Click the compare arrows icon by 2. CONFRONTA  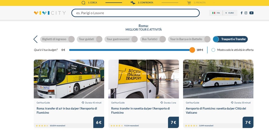(x=133, y=3)
